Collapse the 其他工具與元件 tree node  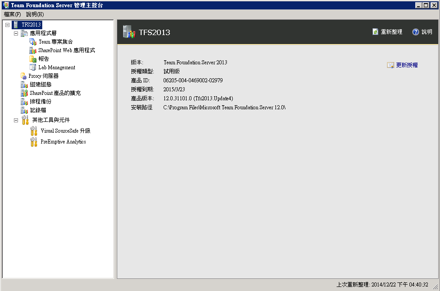click(x=16, y=120)
